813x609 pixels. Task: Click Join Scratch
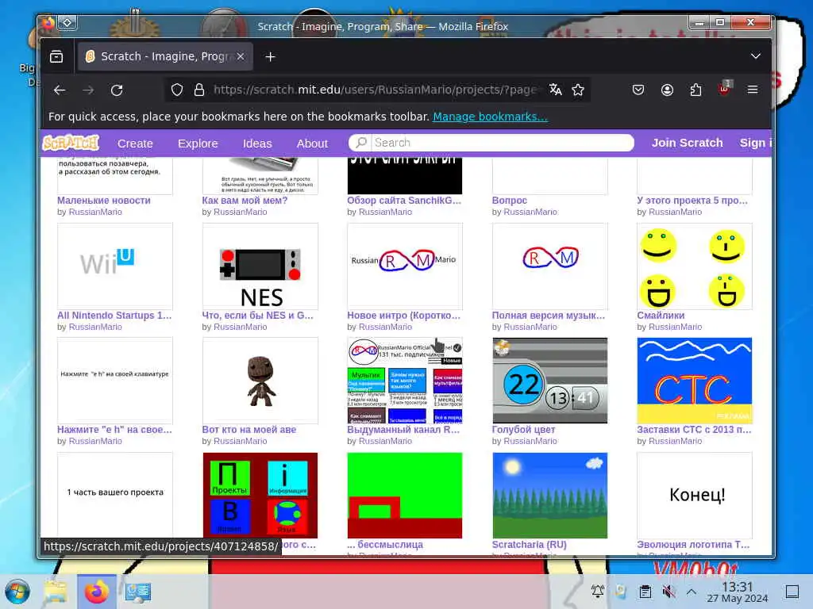[687, 143]
